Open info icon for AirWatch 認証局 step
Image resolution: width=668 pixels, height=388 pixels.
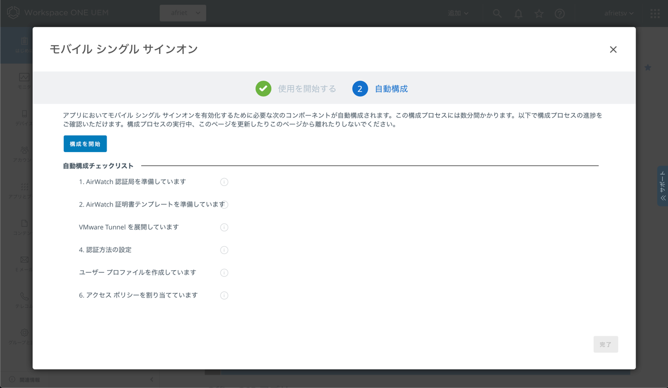pos(224,182)
